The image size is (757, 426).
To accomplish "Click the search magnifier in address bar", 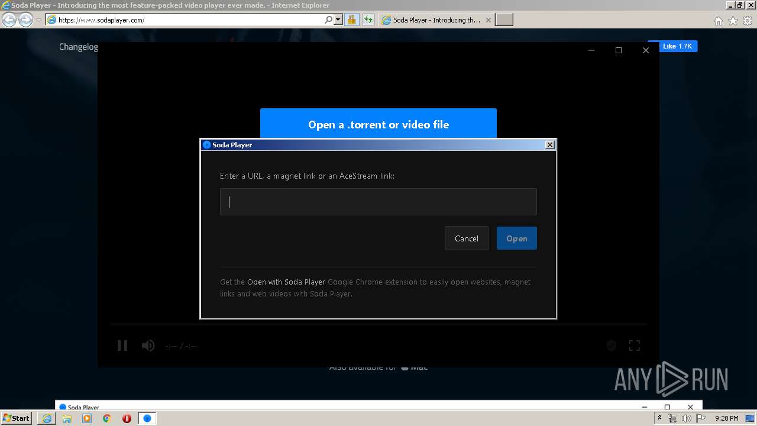I will [329, 20].
